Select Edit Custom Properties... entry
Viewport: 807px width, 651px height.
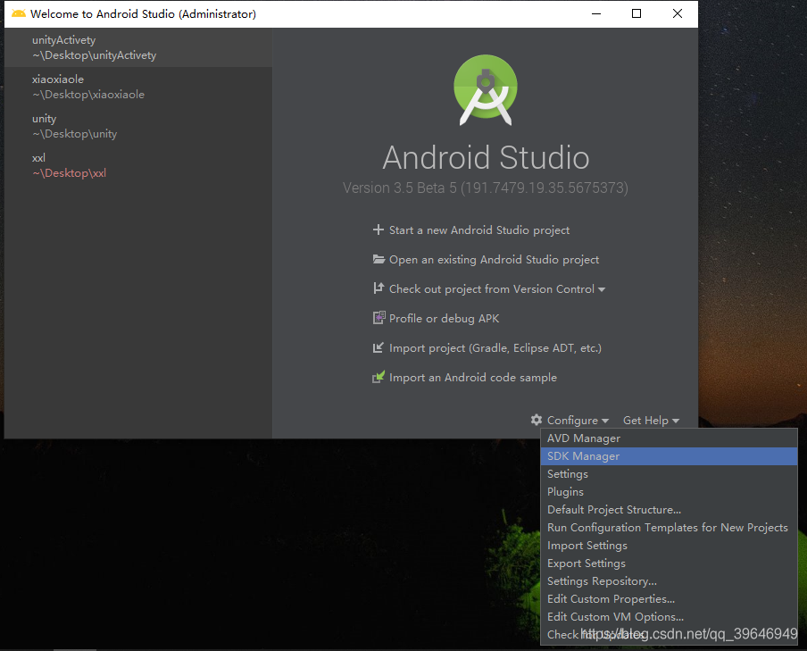669,599
